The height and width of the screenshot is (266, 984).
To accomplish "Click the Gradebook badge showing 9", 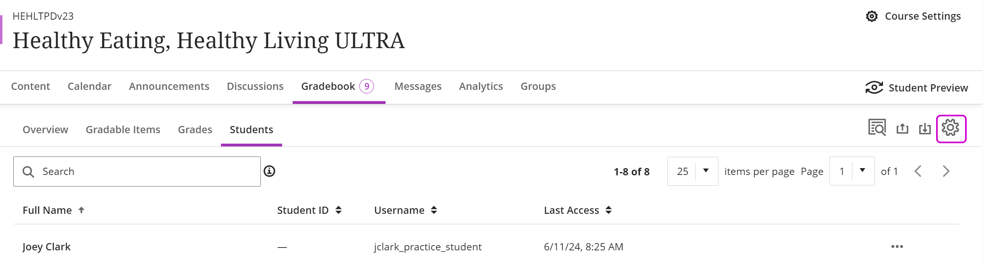I will coord(367,86).
